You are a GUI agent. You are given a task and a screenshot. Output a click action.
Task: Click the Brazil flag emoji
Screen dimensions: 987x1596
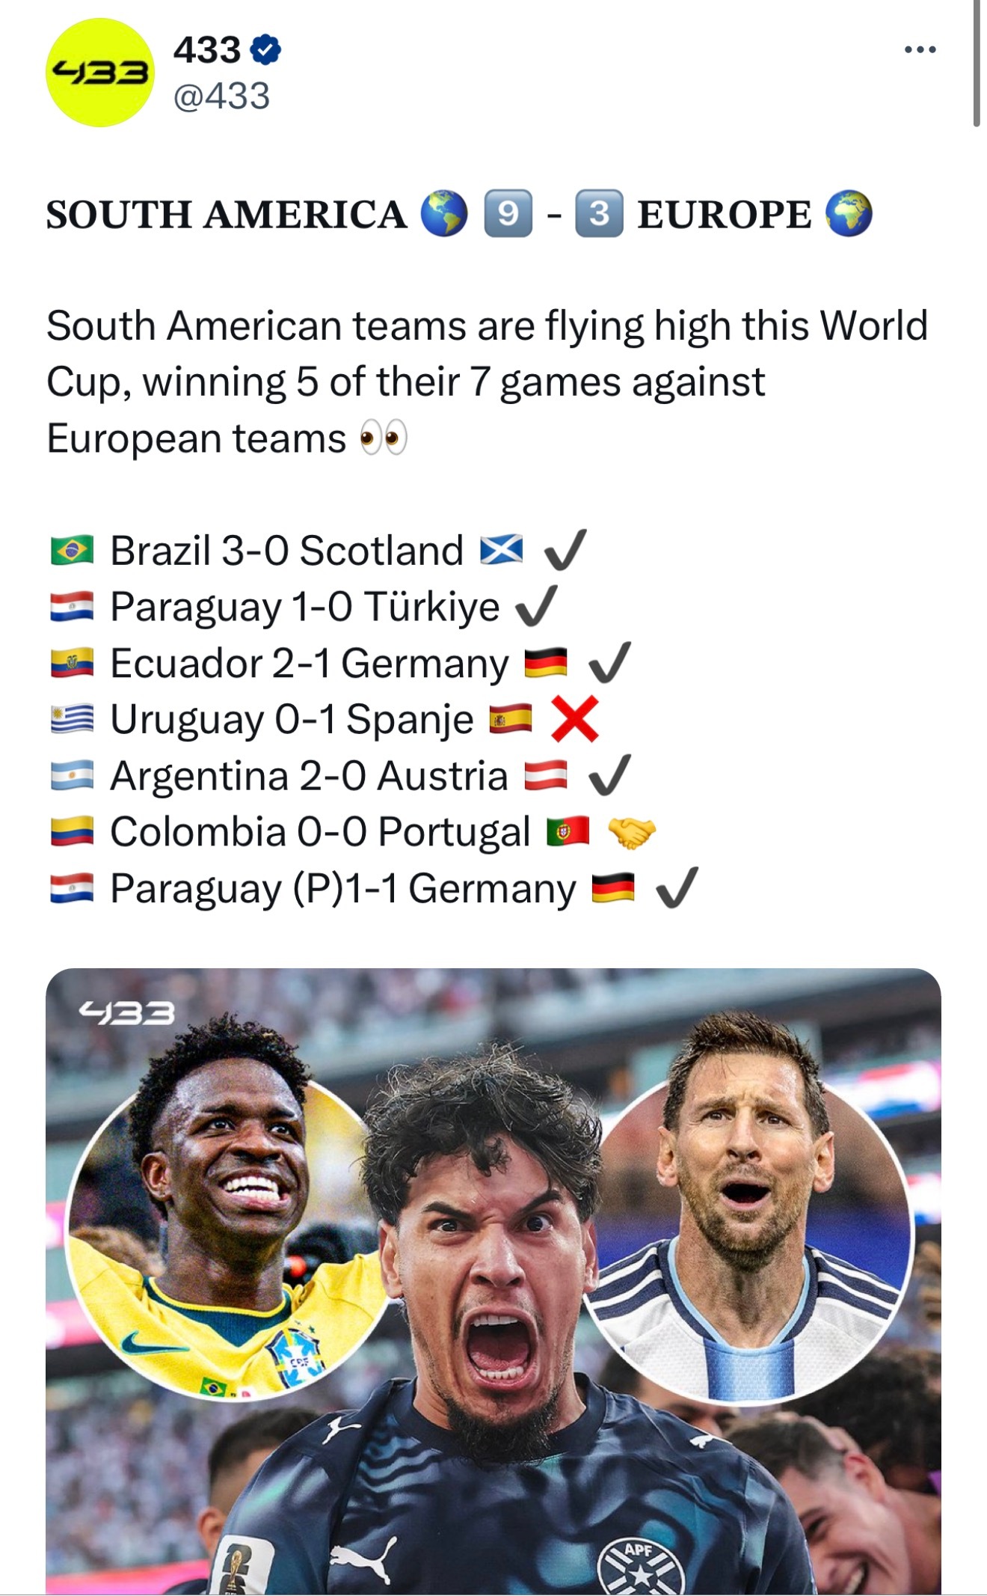click(72, 551)
